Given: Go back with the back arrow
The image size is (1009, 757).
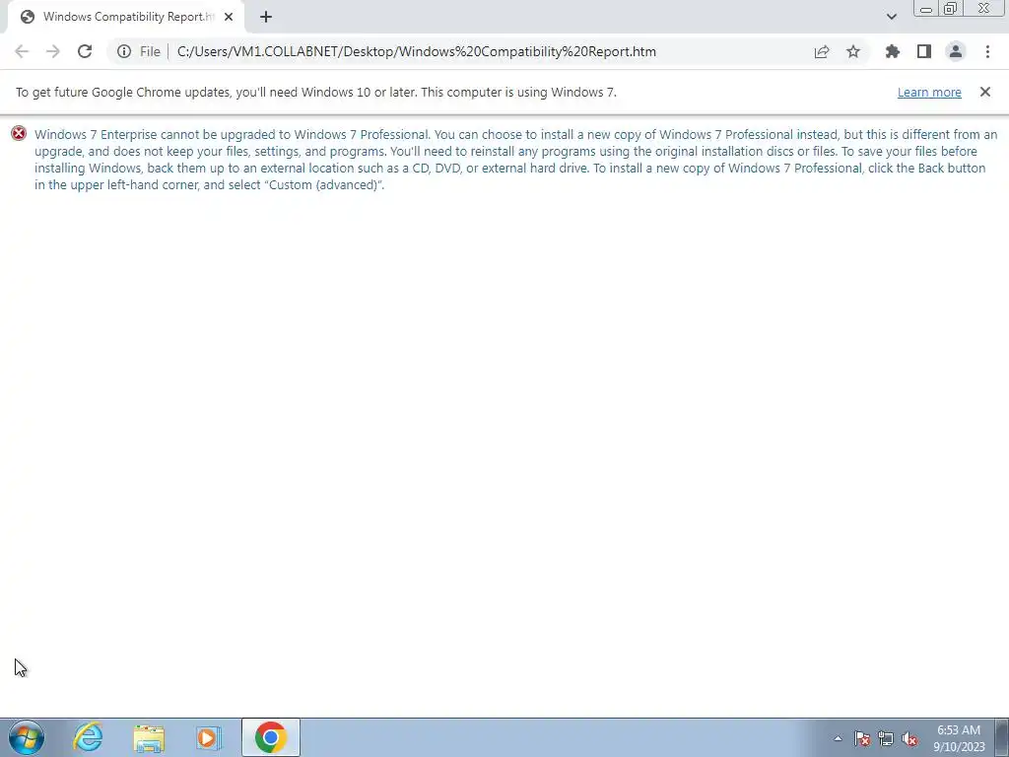Looking at the screenshot, I should click(22, 51).
